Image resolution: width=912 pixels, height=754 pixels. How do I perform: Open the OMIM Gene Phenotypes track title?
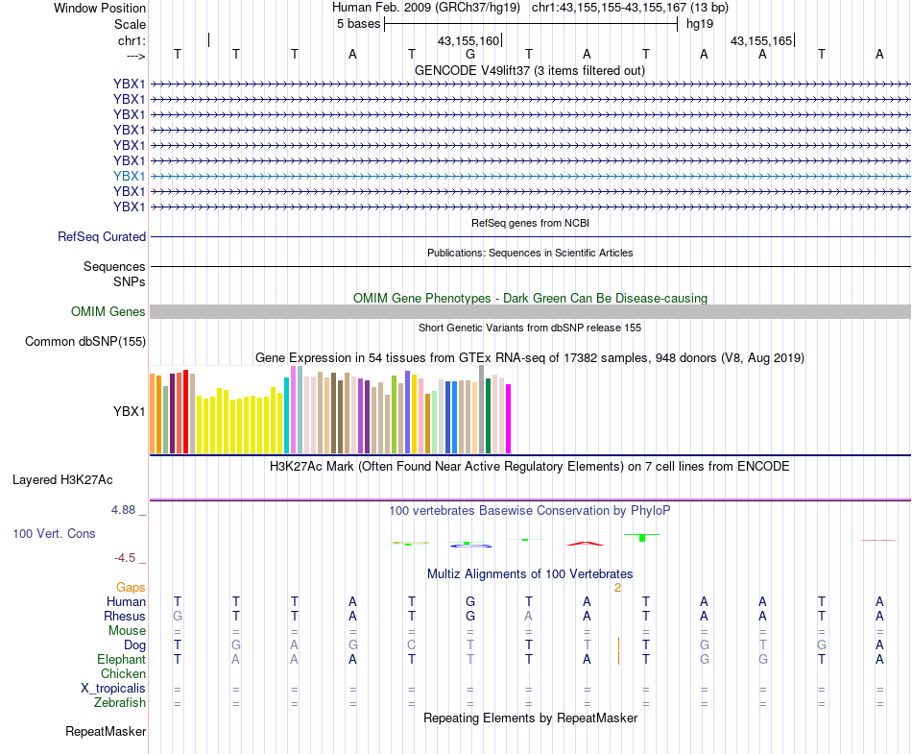tap(530, 298)
